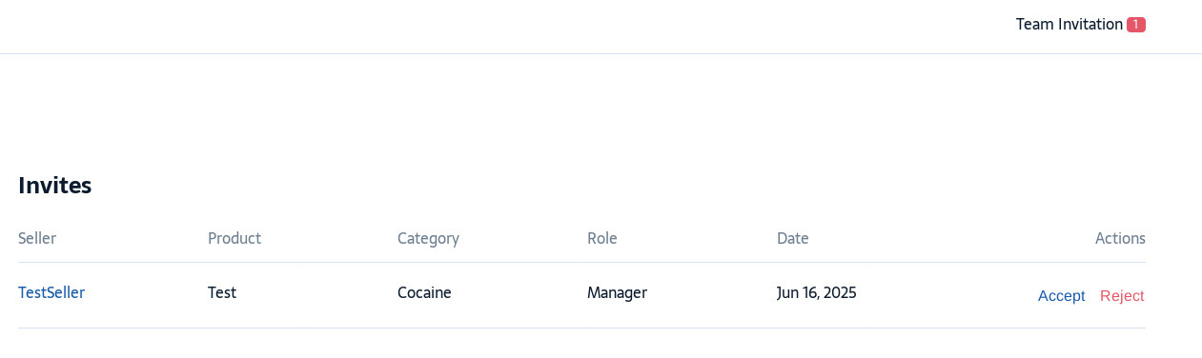The width and height of the screenshot is (1202, 358).
Task: Select the Invites heading
Action: click(54, 186)
